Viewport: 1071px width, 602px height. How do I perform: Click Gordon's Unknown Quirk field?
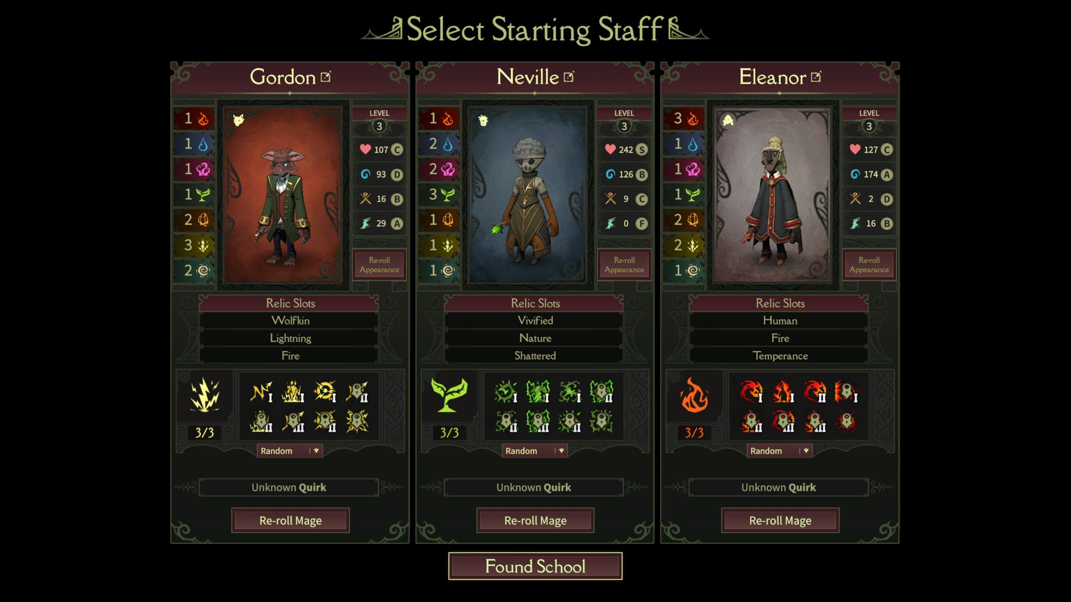coord(289,487)
